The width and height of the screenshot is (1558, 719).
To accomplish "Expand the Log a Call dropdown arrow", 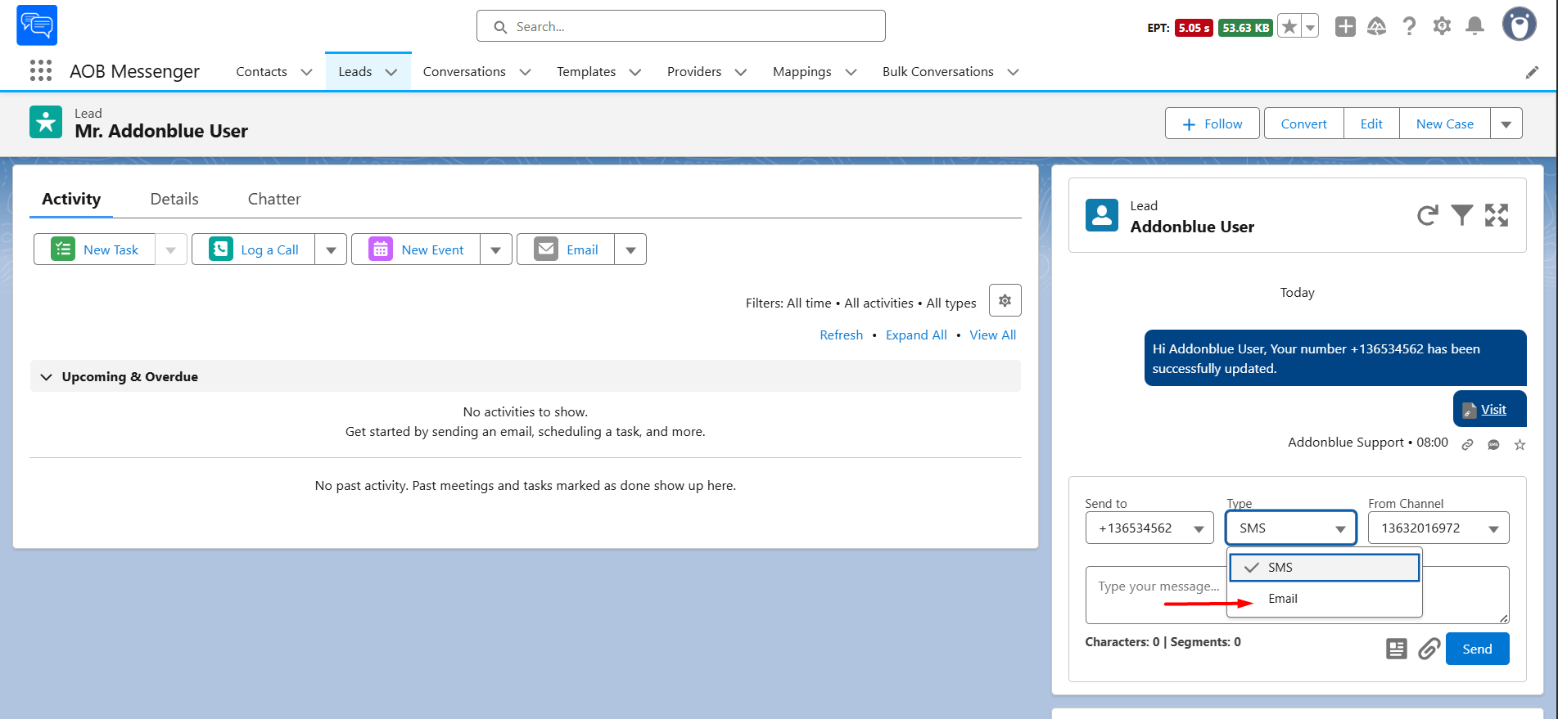I will [x=331, y=249].
